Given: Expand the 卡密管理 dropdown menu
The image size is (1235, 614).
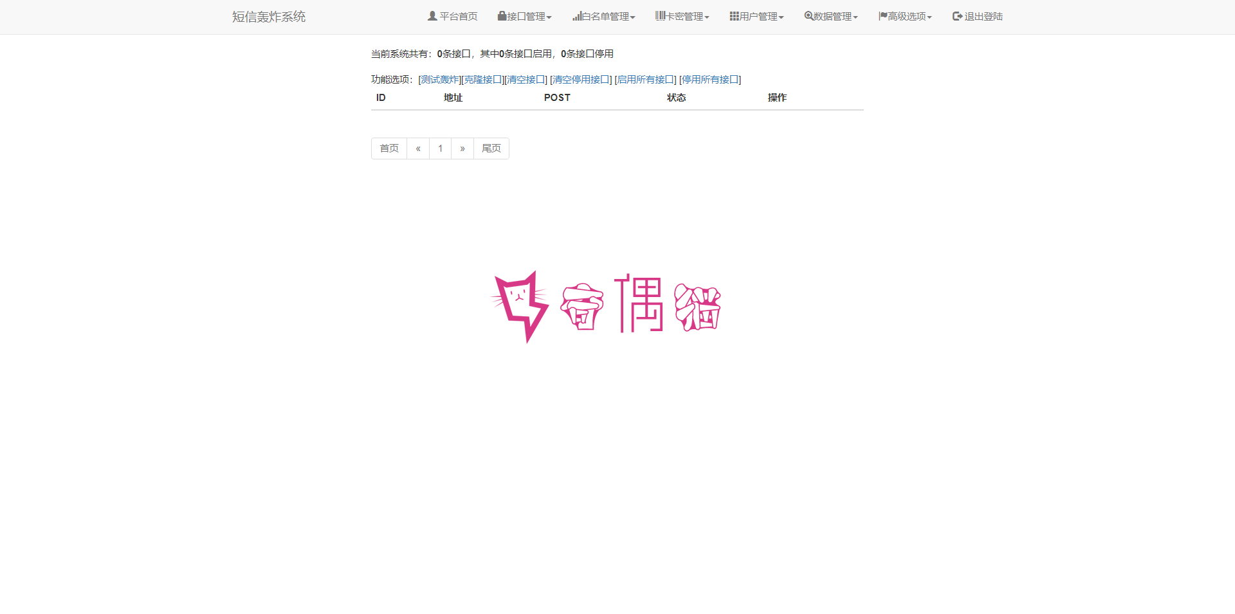Looking at the screenshot, I should click(682, 16).
